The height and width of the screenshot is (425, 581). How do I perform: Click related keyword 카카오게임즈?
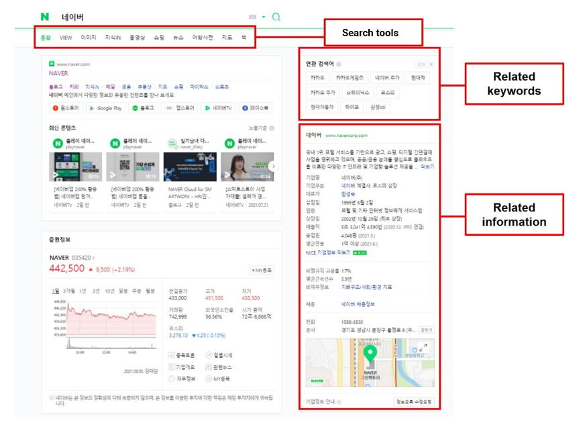350,78
